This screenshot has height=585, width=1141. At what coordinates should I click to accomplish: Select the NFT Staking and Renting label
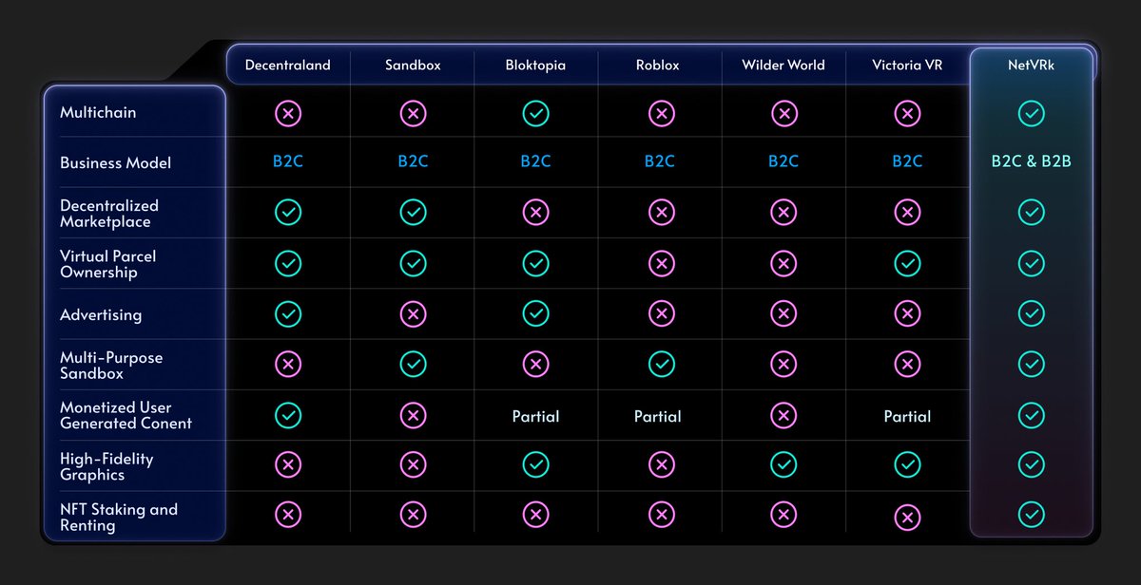point(119,517)
